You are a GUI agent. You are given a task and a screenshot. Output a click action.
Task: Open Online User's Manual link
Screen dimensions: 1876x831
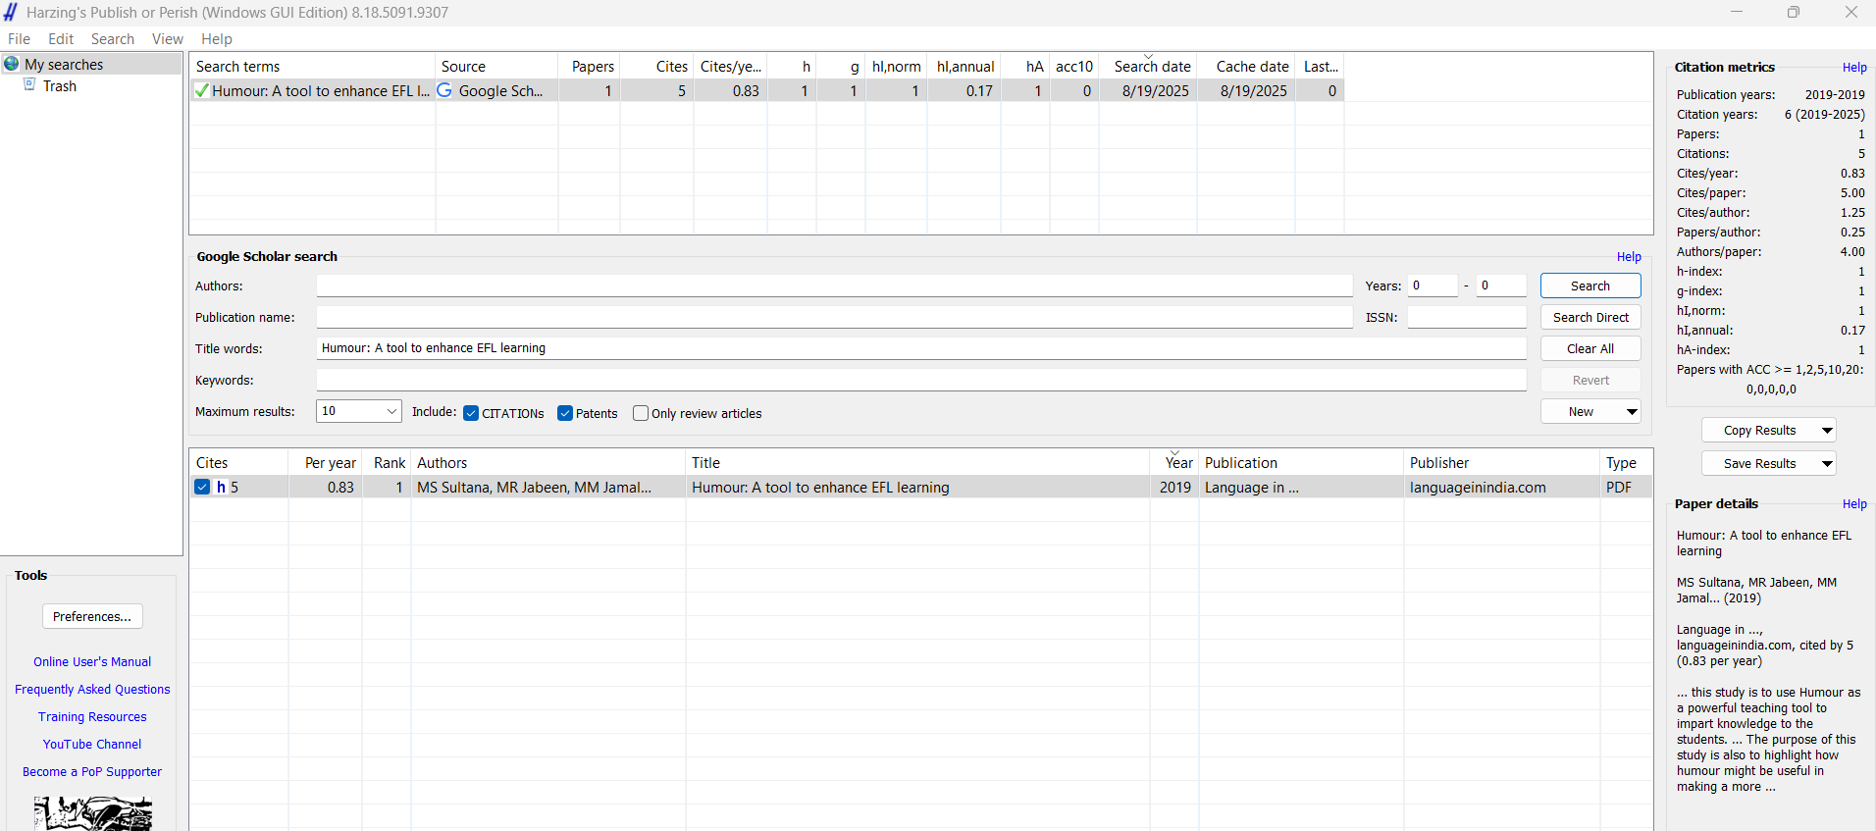tap(92, 662)
